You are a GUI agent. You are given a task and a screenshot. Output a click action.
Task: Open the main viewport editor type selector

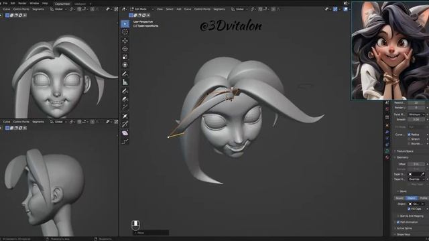(x=124, y=9)
